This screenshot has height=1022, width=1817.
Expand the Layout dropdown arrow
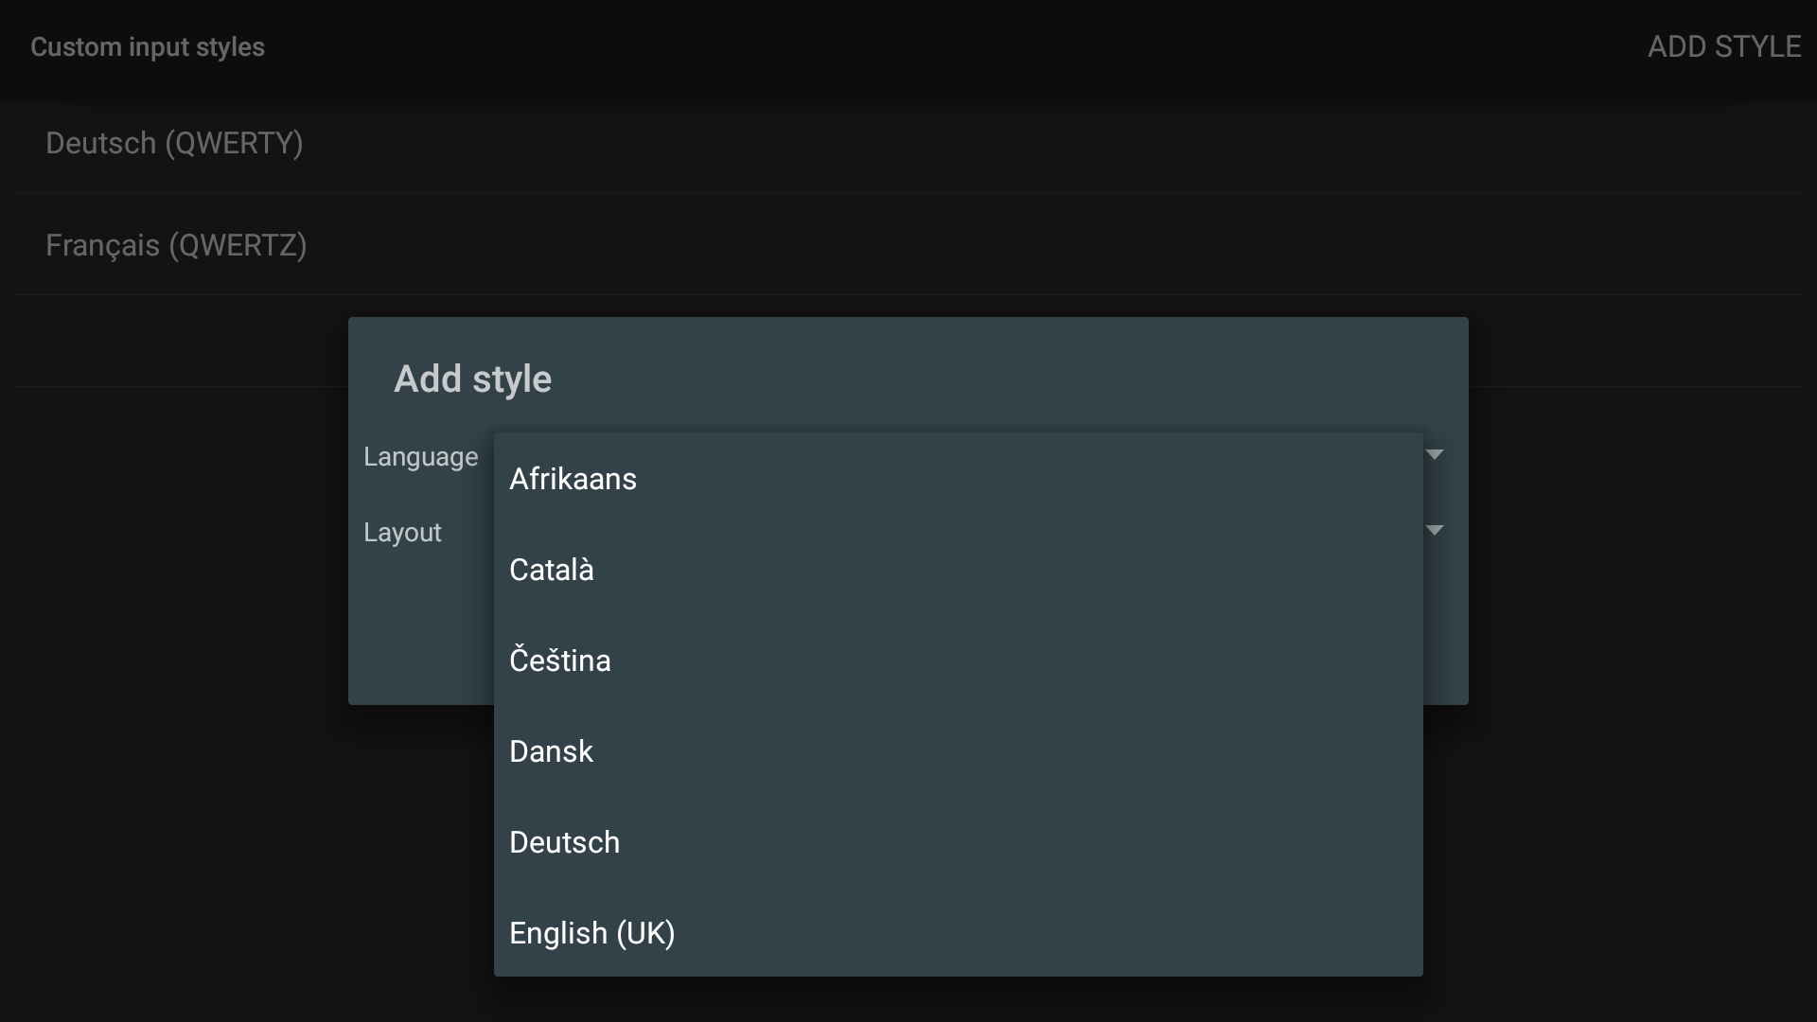(1435, 531)
